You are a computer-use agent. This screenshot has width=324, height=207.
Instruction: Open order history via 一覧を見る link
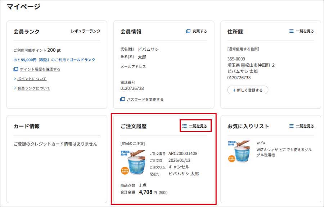(197, 126)
